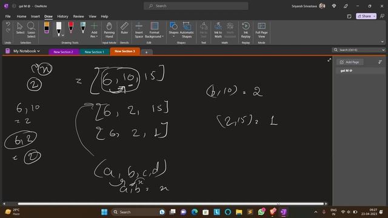
Task: Click the notebook icon beside My Notebook
Action: click(x=8, y=51)
